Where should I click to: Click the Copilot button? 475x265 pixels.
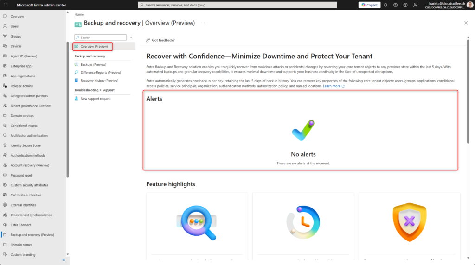click(369, 5)
